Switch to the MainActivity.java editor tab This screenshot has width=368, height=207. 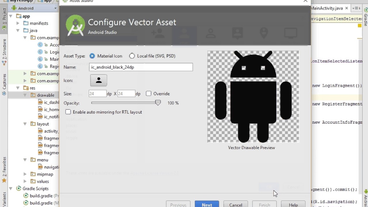329,8
